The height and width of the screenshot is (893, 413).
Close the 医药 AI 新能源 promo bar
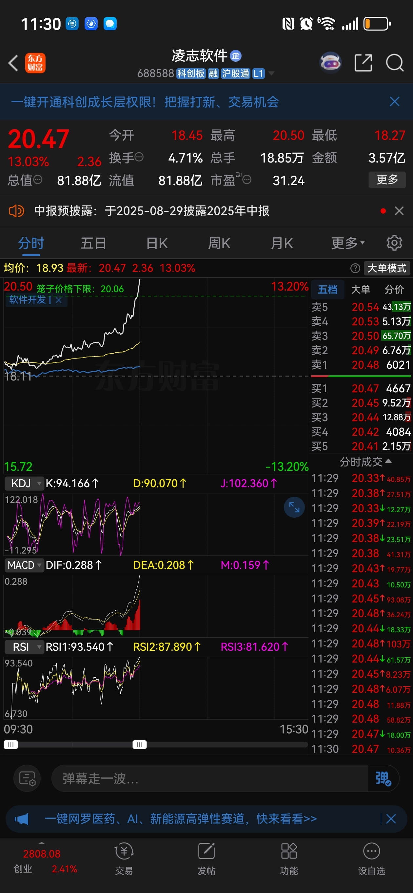pyautogui.click(x=391, y=819)
